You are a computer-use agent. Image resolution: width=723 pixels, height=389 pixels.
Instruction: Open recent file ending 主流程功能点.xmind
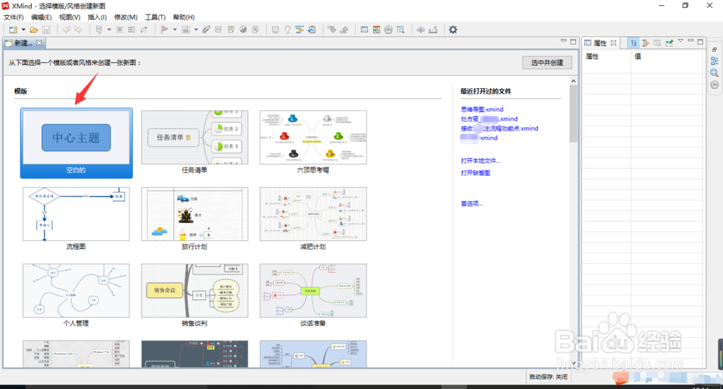[500, 128]
